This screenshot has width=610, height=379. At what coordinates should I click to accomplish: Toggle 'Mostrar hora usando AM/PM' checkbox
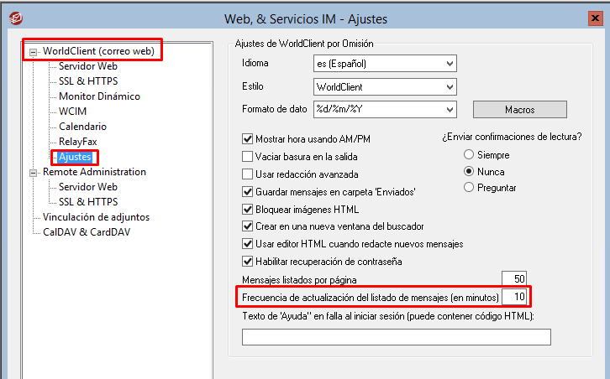tap(248, 139)
